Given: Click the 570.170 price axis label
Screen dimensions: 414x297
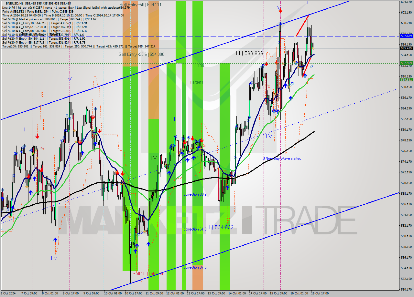Looking at the screenshot, I should (406, 183).
